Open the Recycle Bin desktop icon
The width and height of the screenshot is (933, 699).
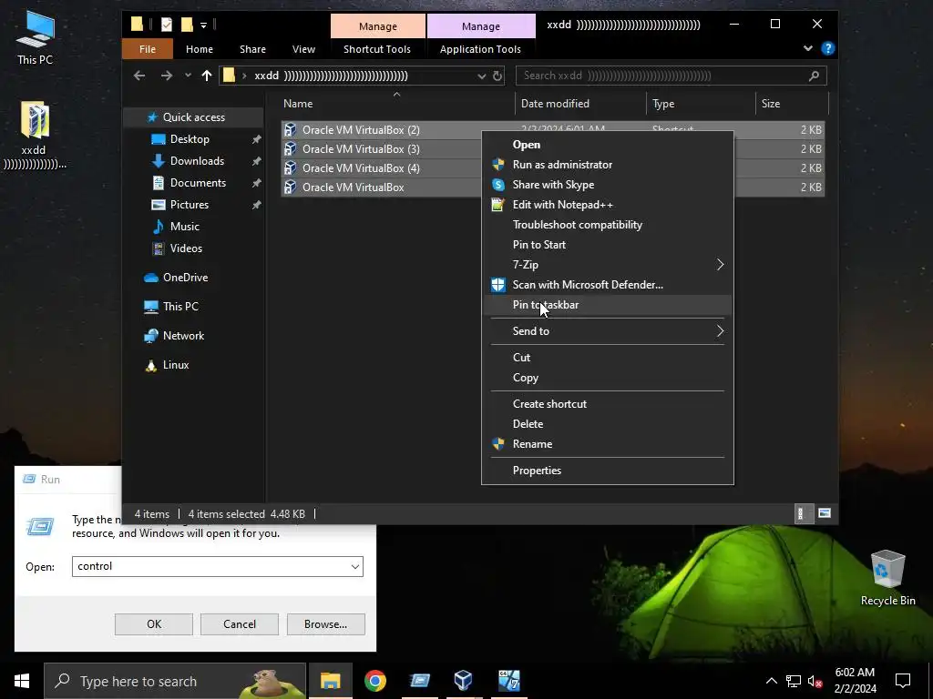[887, 578]
